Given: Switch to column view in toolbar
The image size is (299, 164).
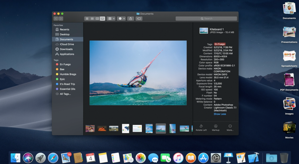Looking at the screenshot, I should (97, 19).
